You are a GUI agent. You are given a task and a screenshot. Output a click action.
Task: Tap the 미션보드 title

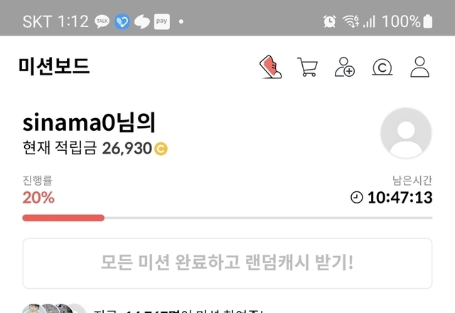pos(54,66)
